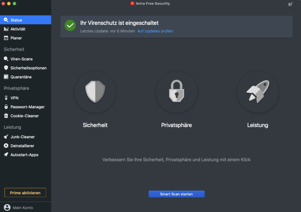Image resolution: width=301 pixels, height=212 pixels.
Task: Open Passwort-Manager from the sidebar
Action: coord(27,107)
